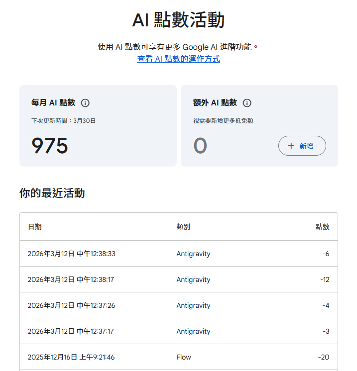357x371 pixels.
Task: Select the date 2026年3月12日 中午12:37:26
Action: click(x=71, y=305)
